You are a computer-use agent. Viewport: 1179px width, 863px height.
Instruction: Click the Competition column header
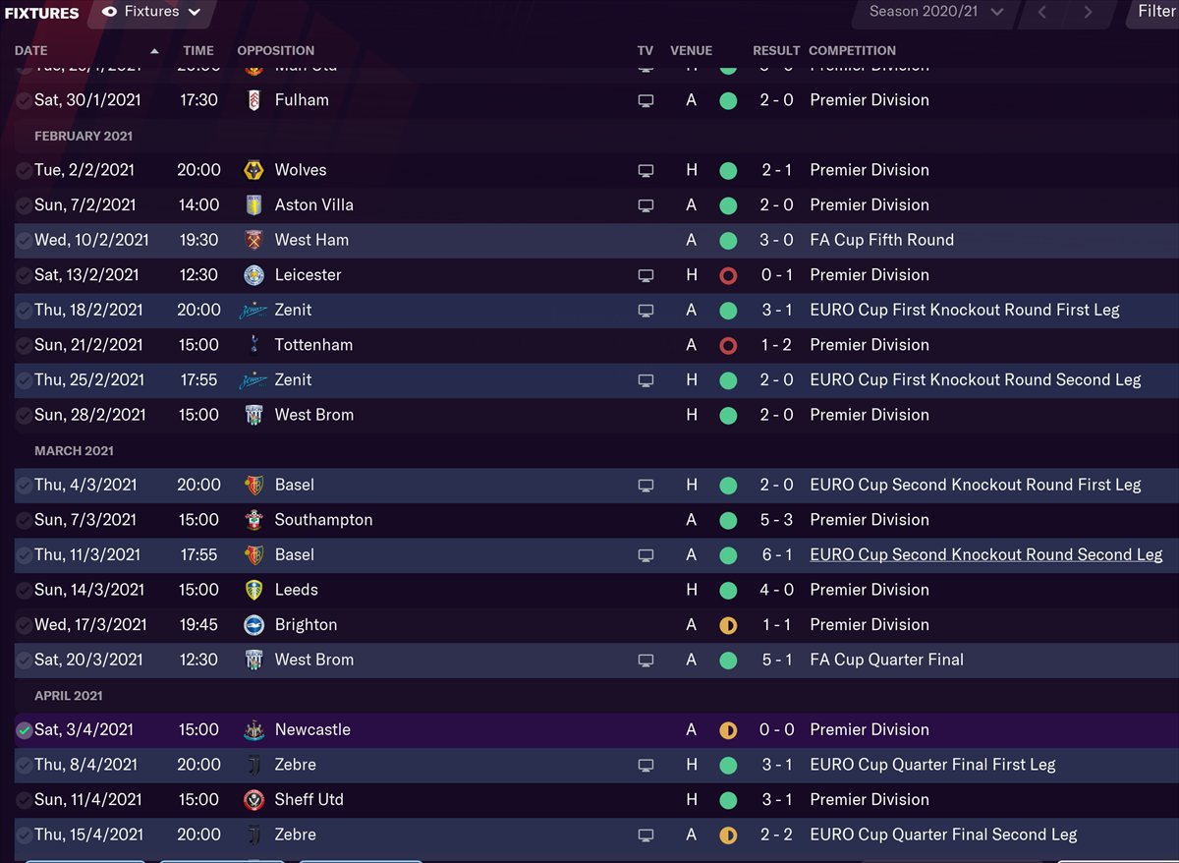click(x=852, y=51)
